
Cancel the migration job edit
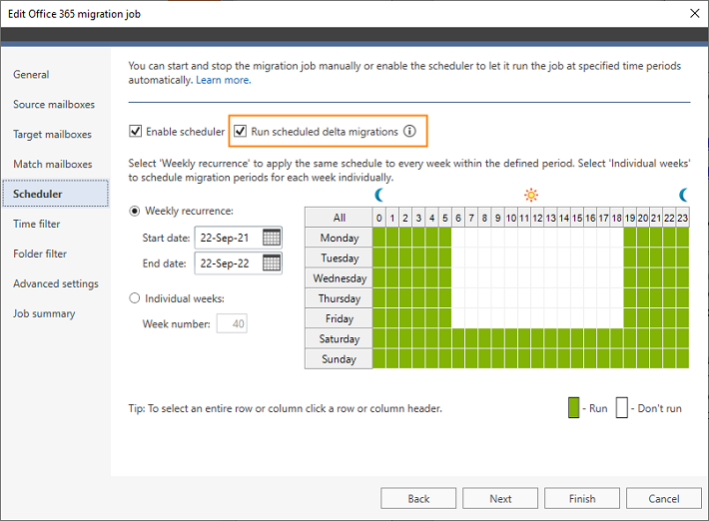tap(664, 498)
